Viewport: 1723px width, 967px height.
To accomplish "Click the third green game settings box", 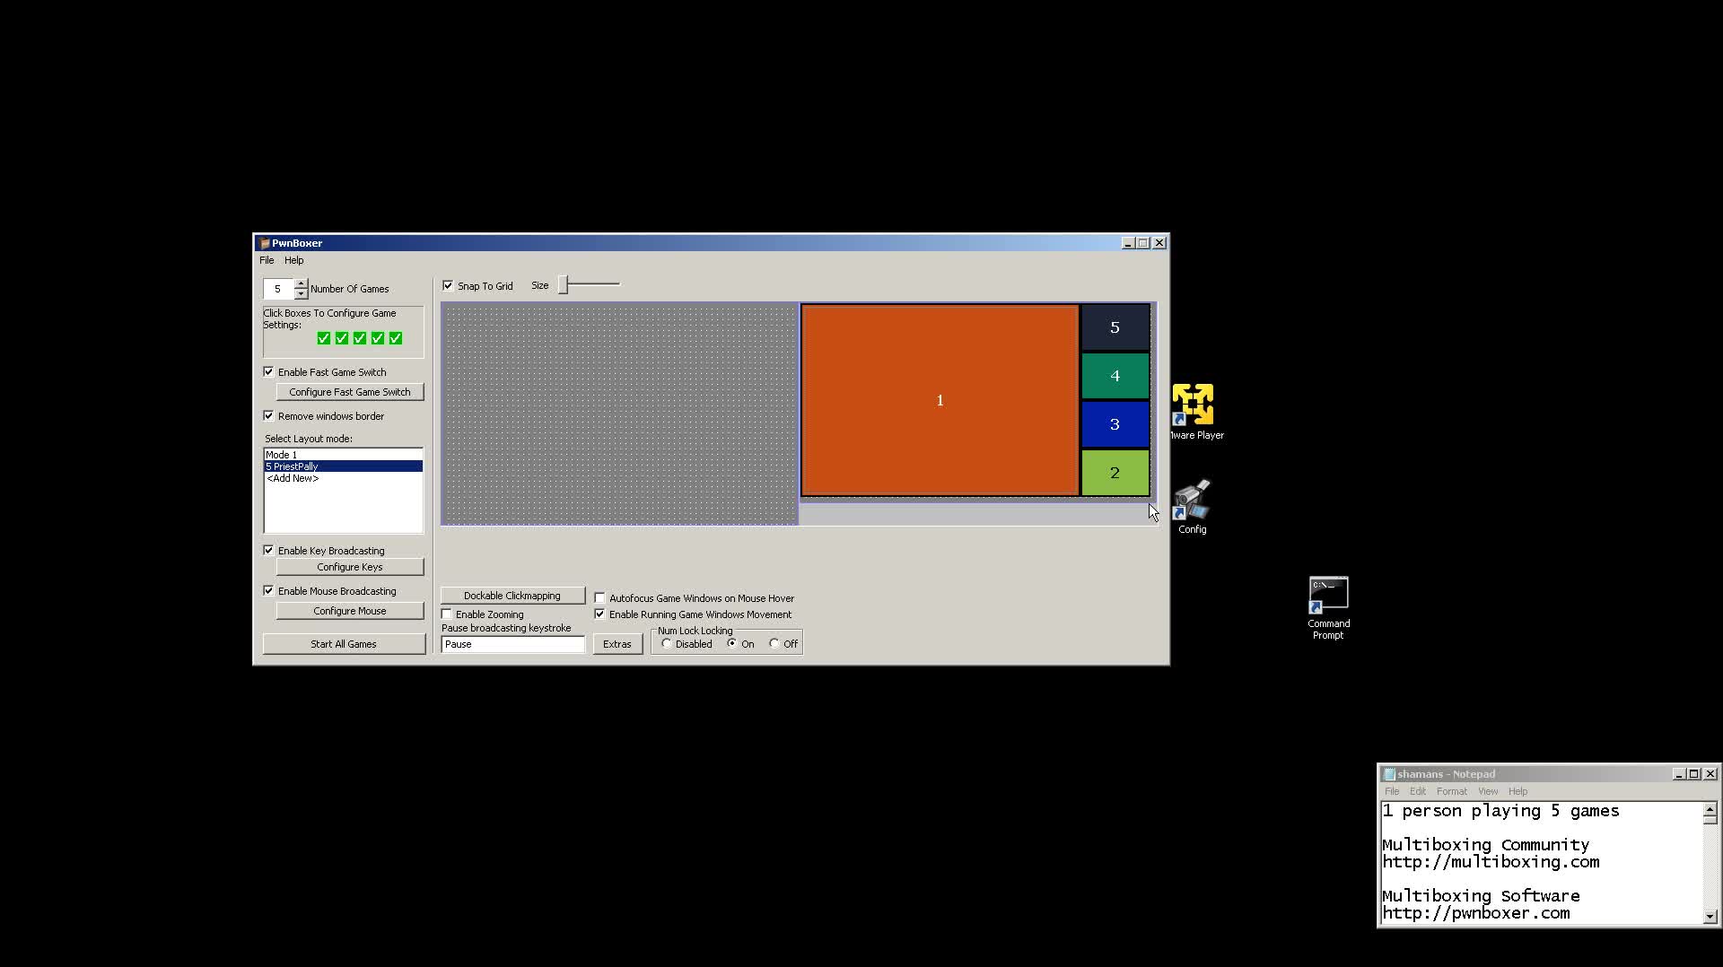I will (360, 338).
